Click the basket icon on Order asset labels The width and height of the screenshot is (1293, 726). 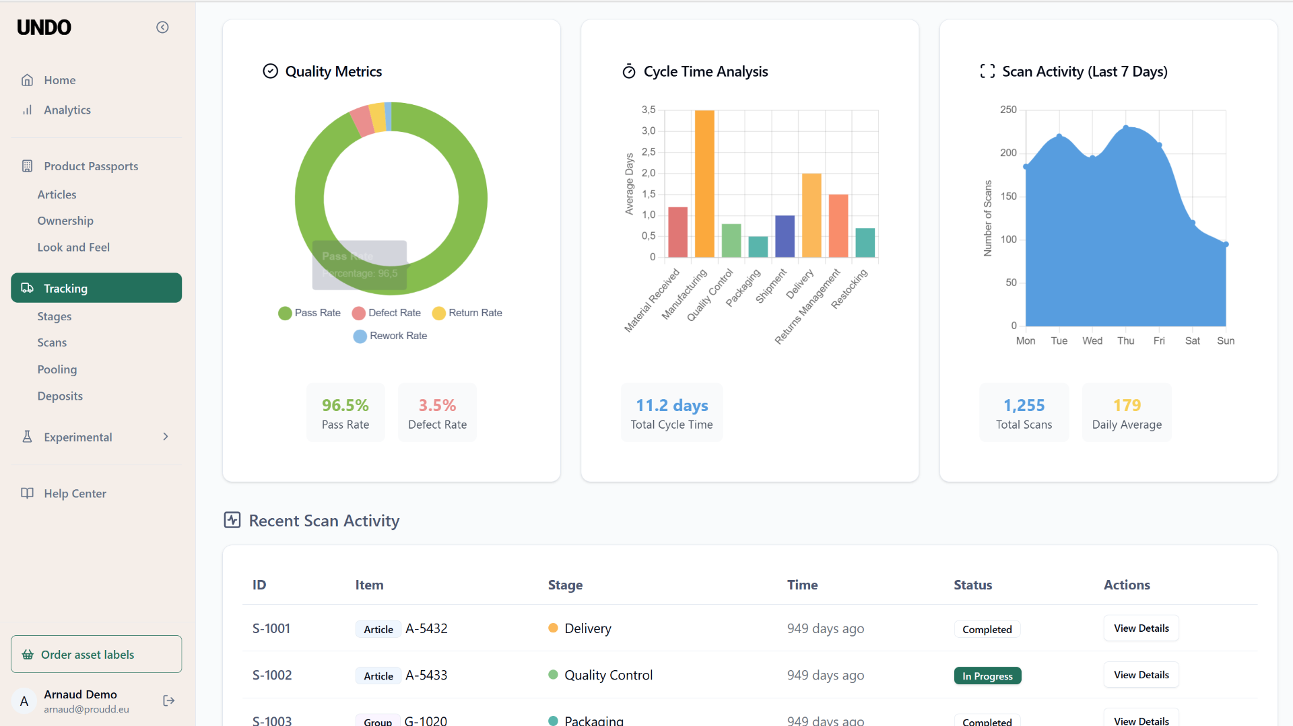click(x=28, y=655)
